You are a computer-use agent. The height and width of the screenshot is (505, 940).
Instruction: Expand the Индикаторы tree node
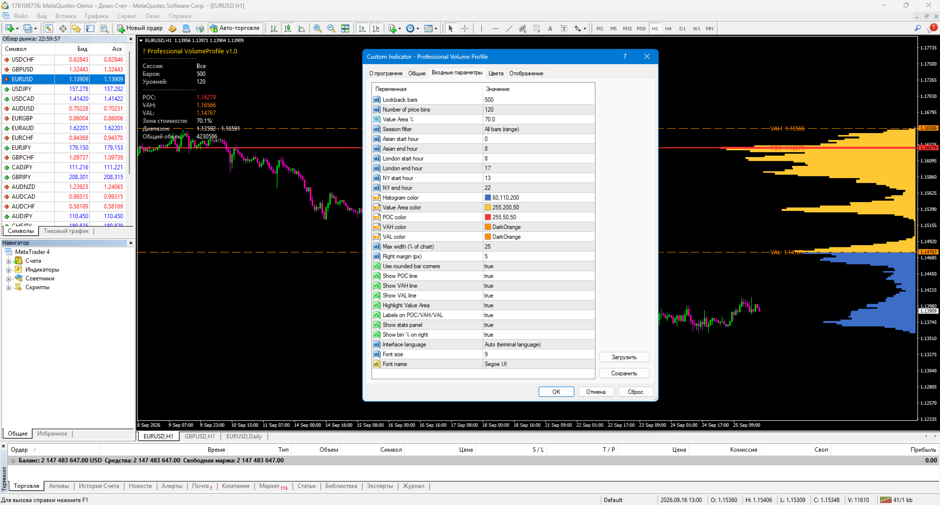pos(8,270)
